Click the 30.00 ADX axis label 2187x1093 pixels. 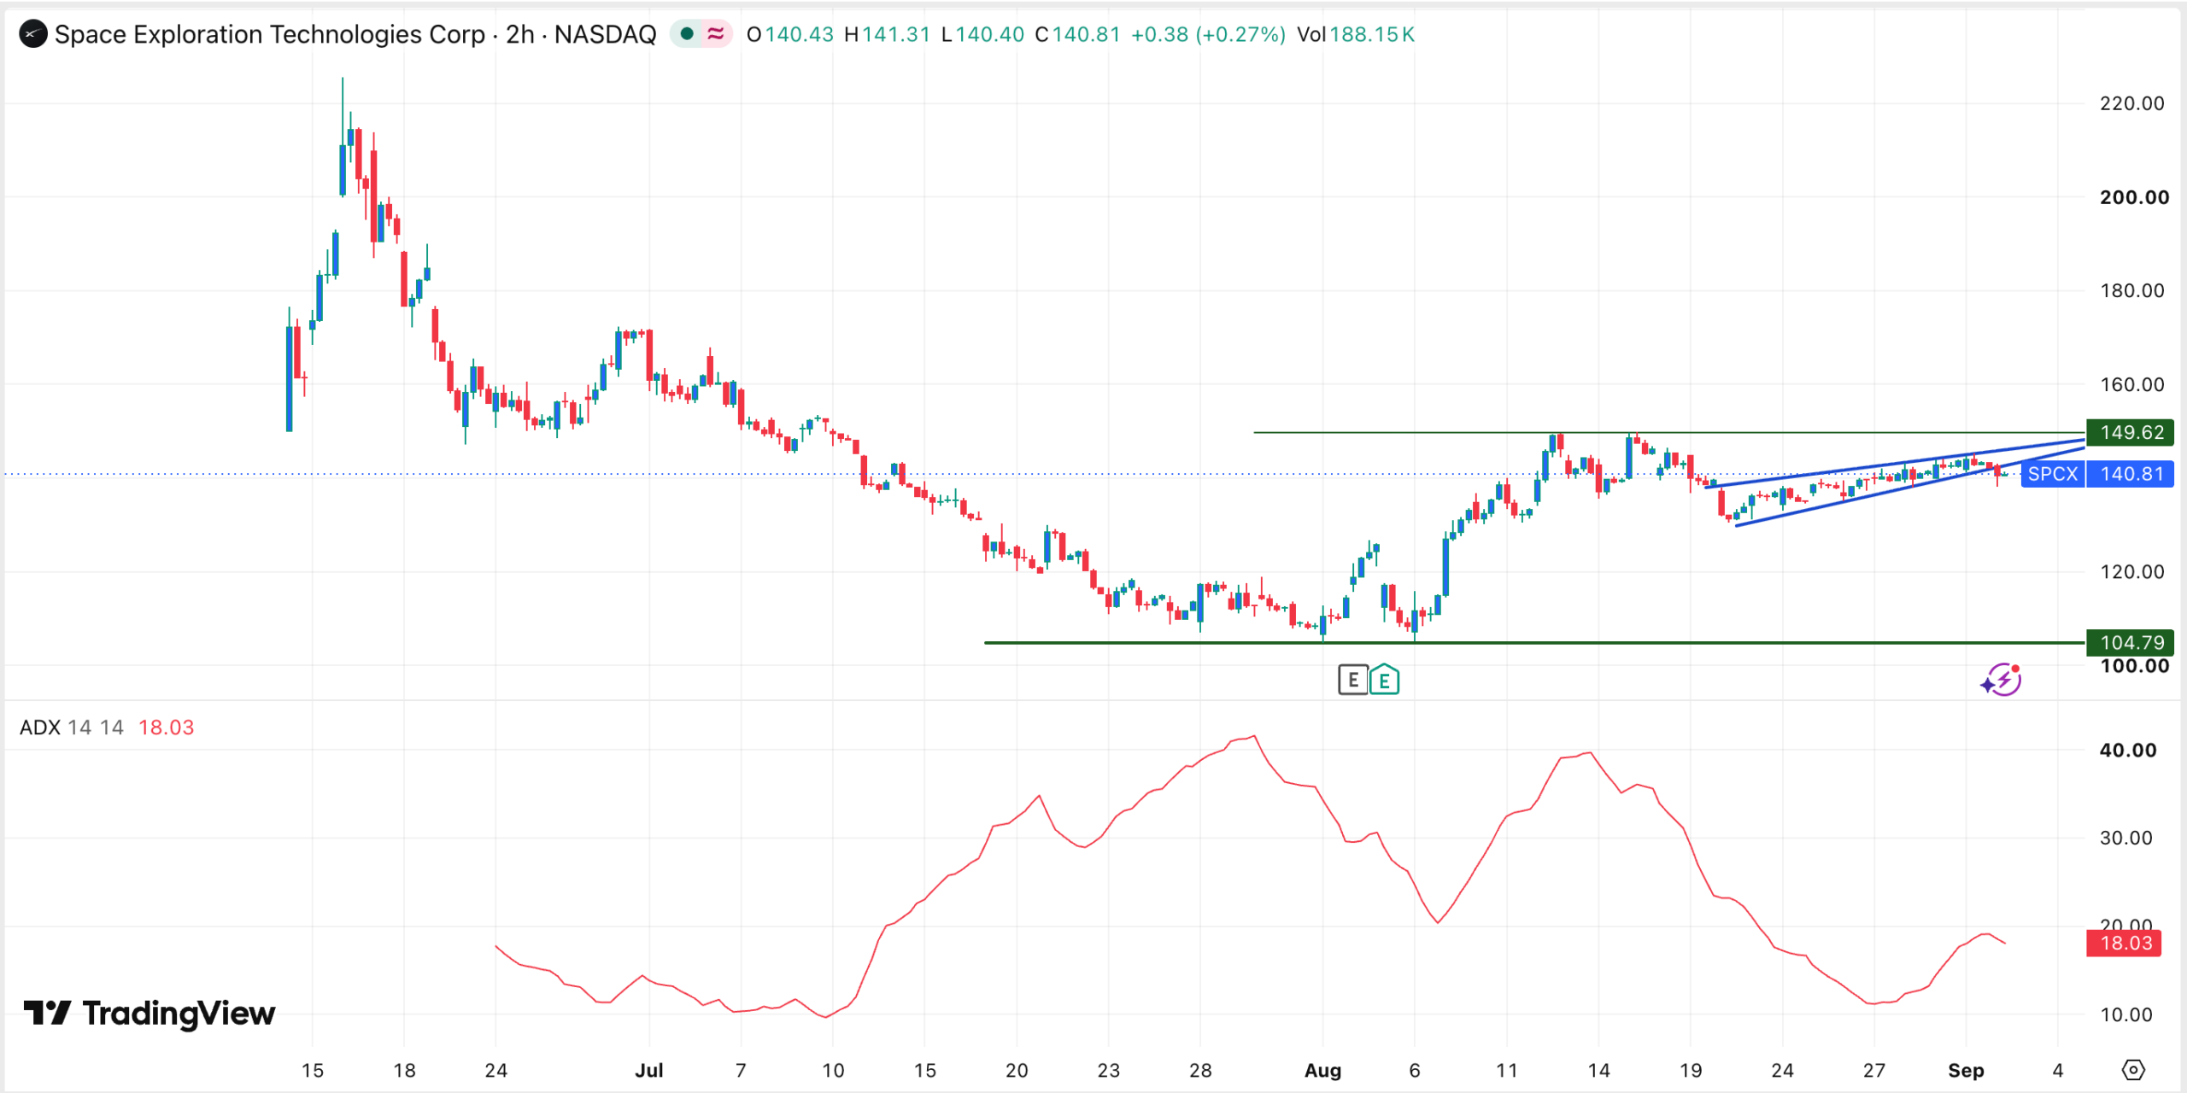(x=2125, y=838)
